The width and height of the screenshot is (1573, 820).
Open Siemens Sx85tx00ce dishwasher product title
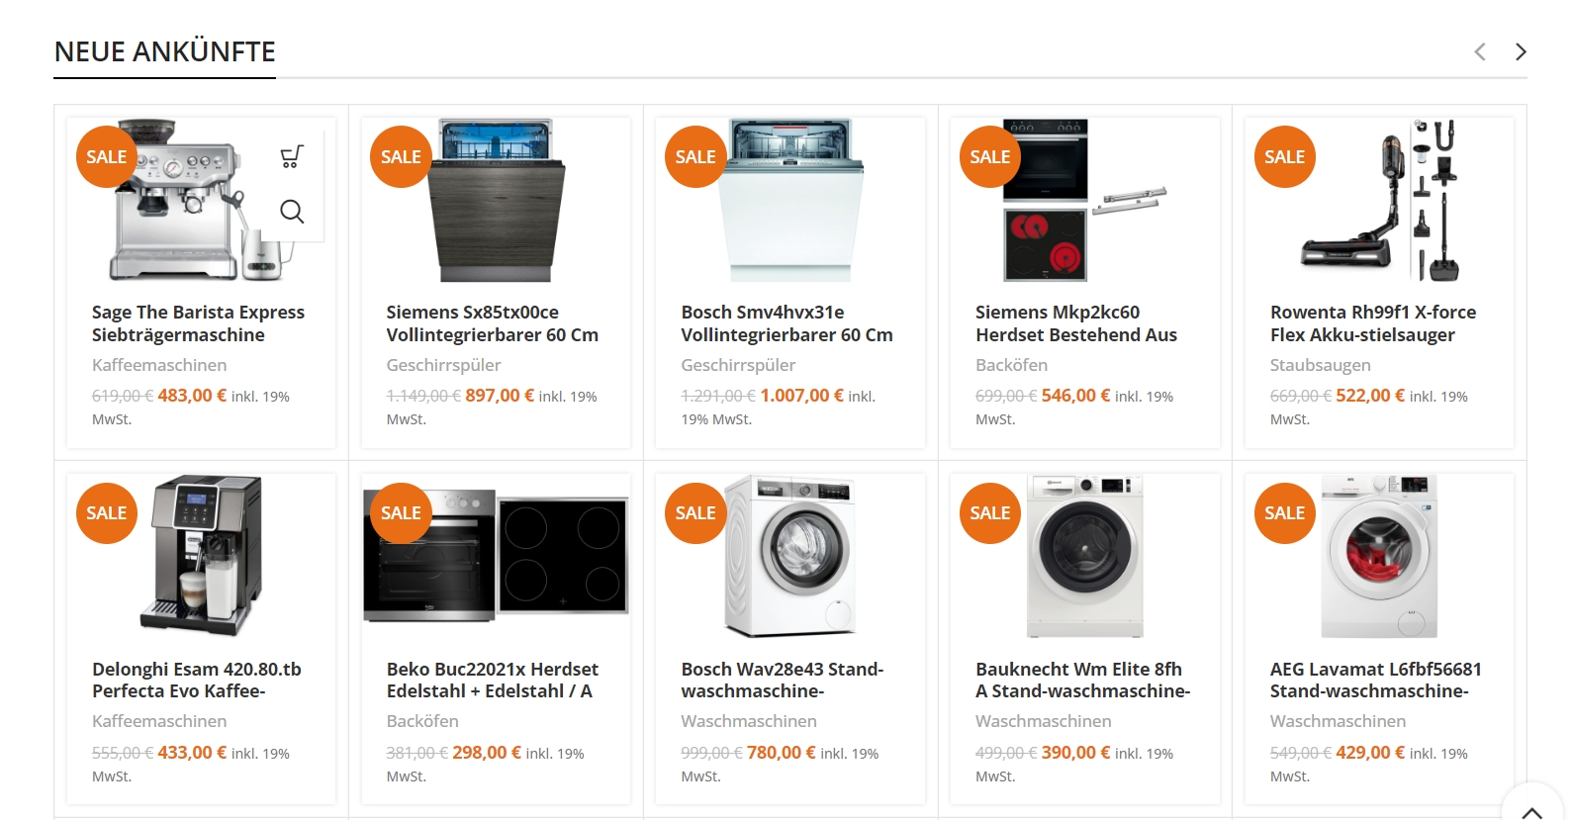pyautogui.click(x=492, y=323)
